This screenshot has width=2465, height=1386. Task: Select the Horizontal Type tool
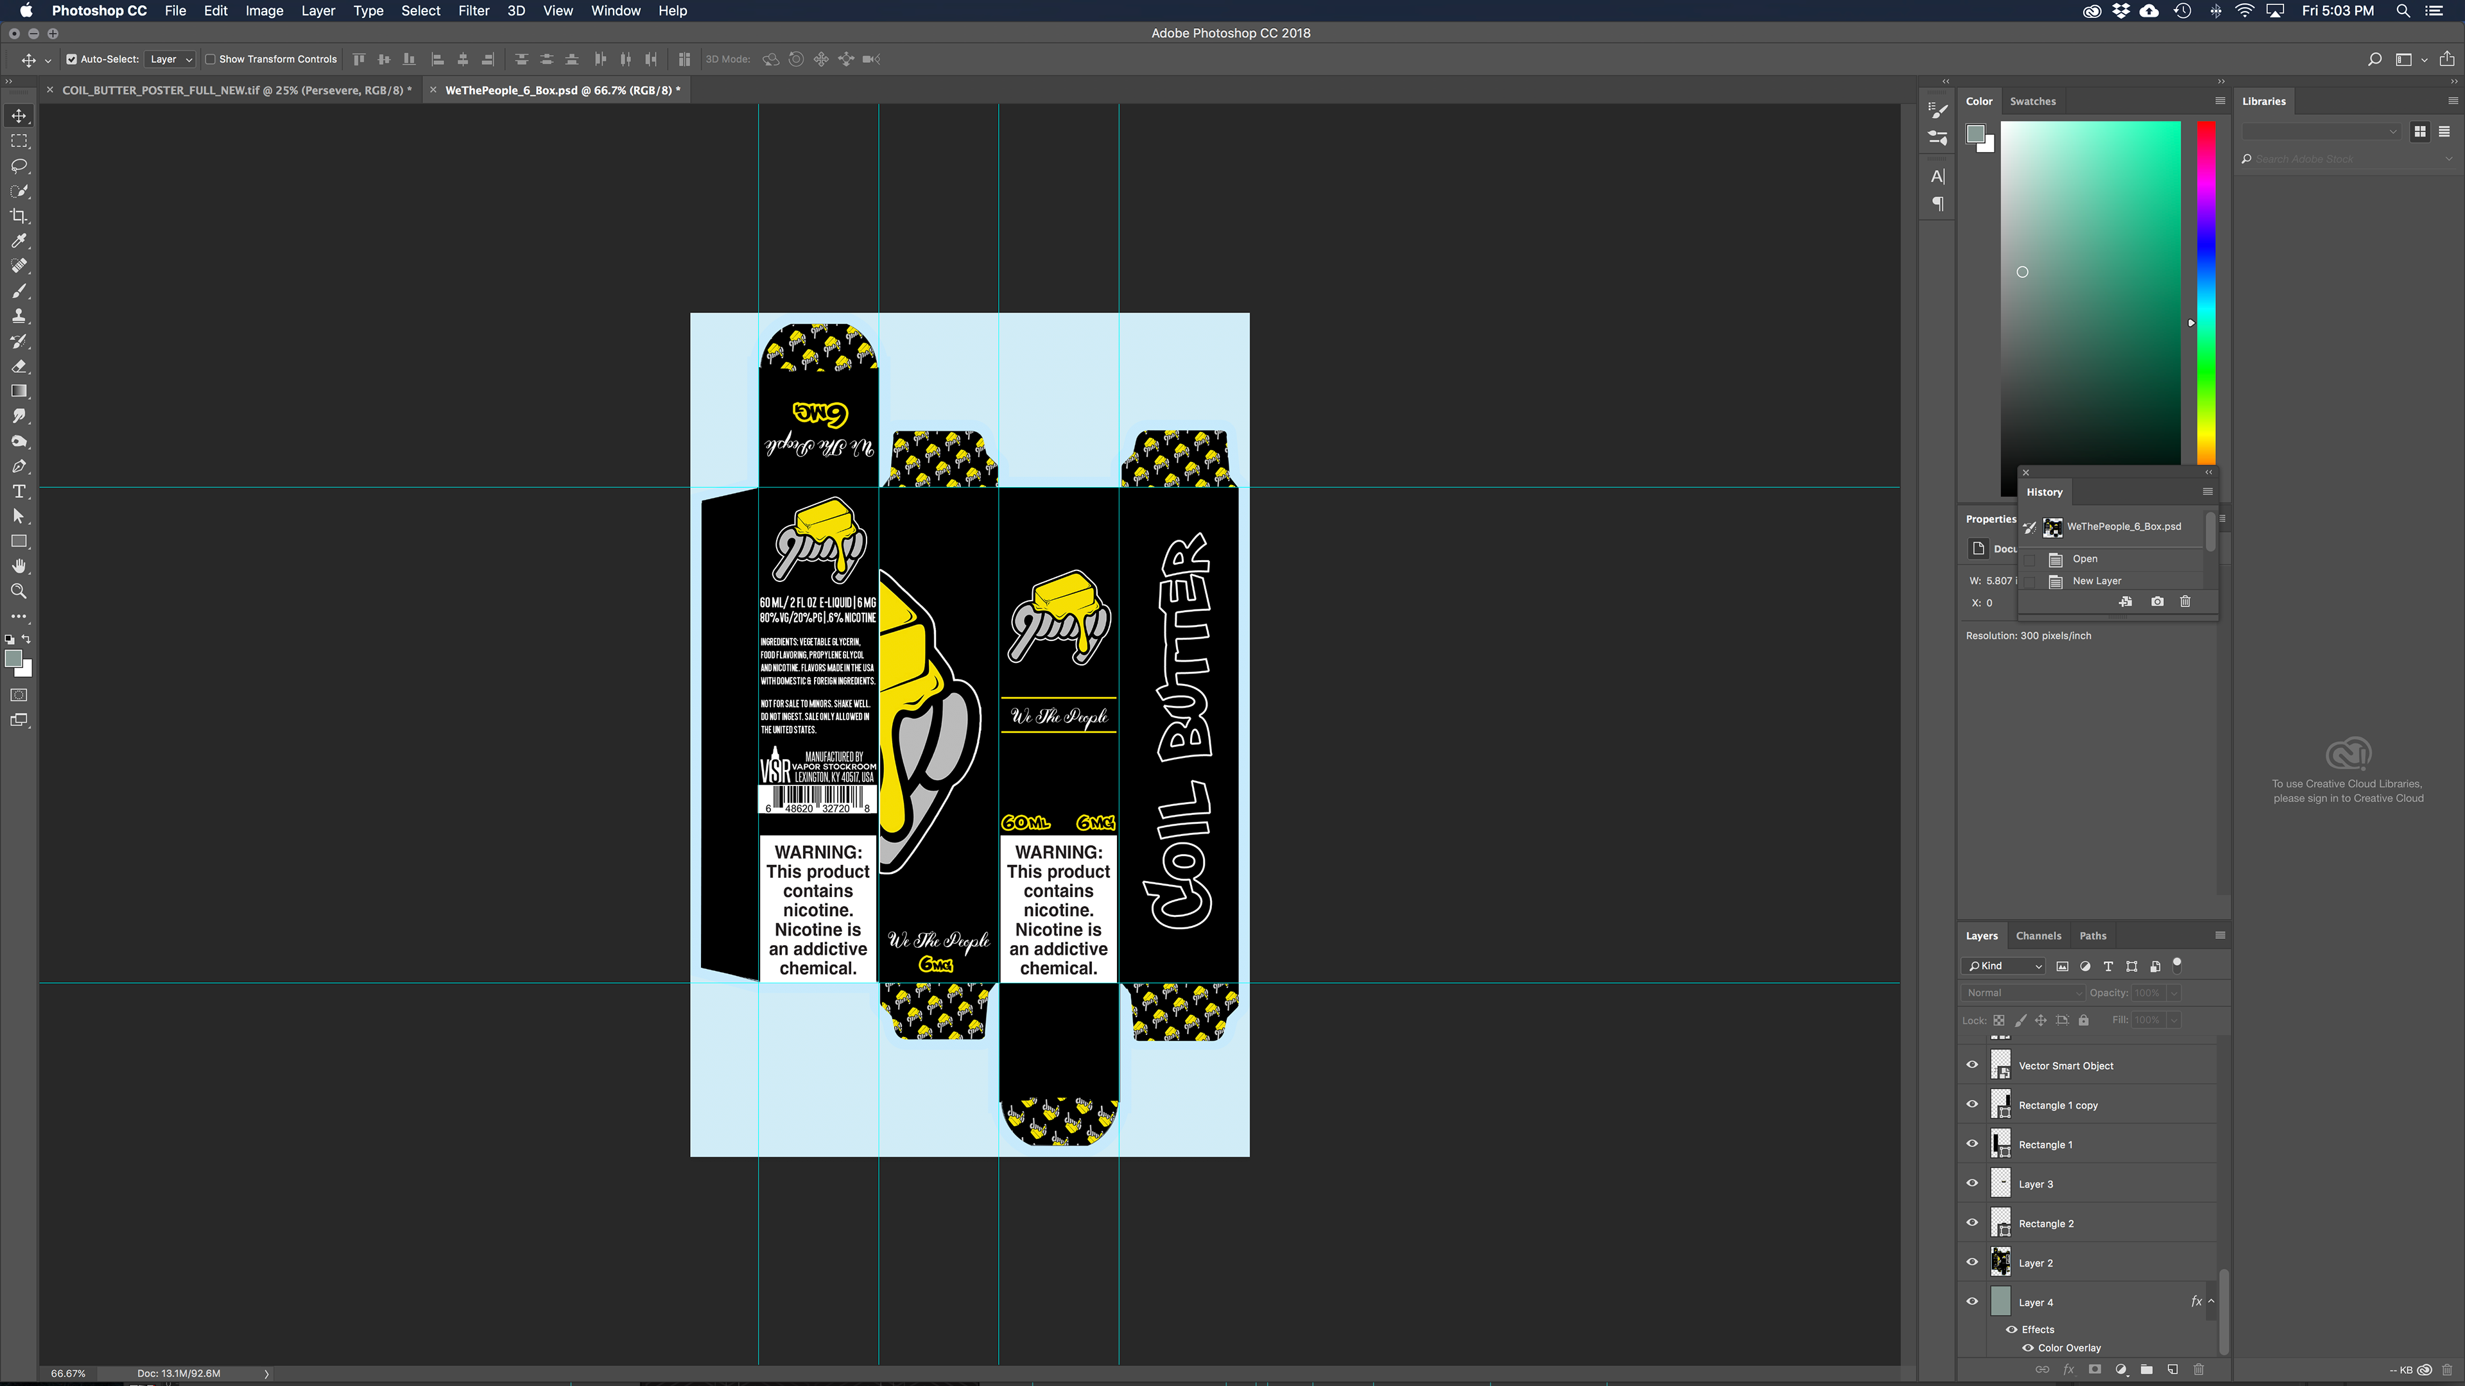coord(19,492)
